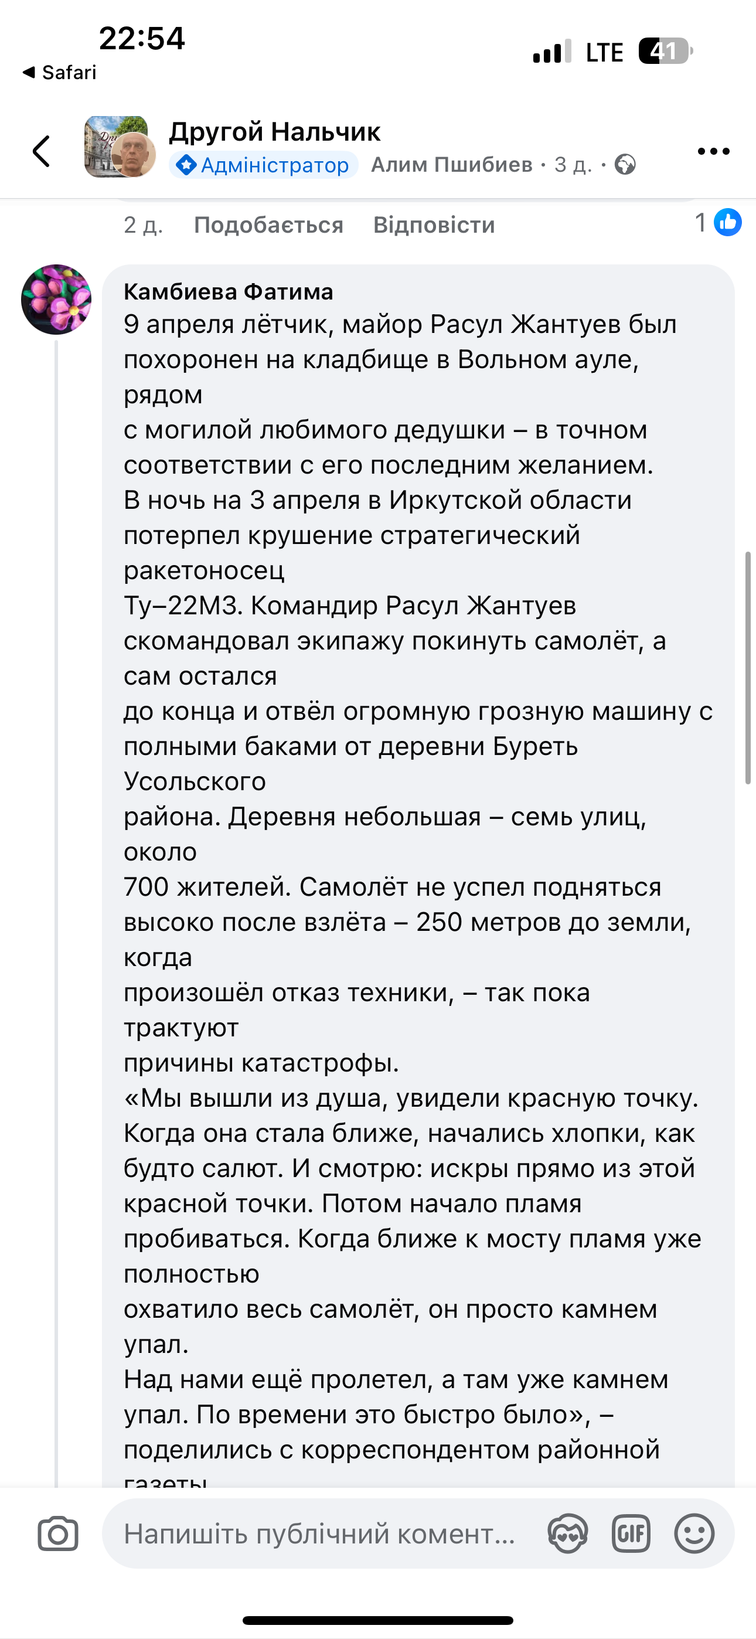The height and width of the screenshot is (1639, 756).
Task: Tap the globe public privacy icon
Action: 625,165
